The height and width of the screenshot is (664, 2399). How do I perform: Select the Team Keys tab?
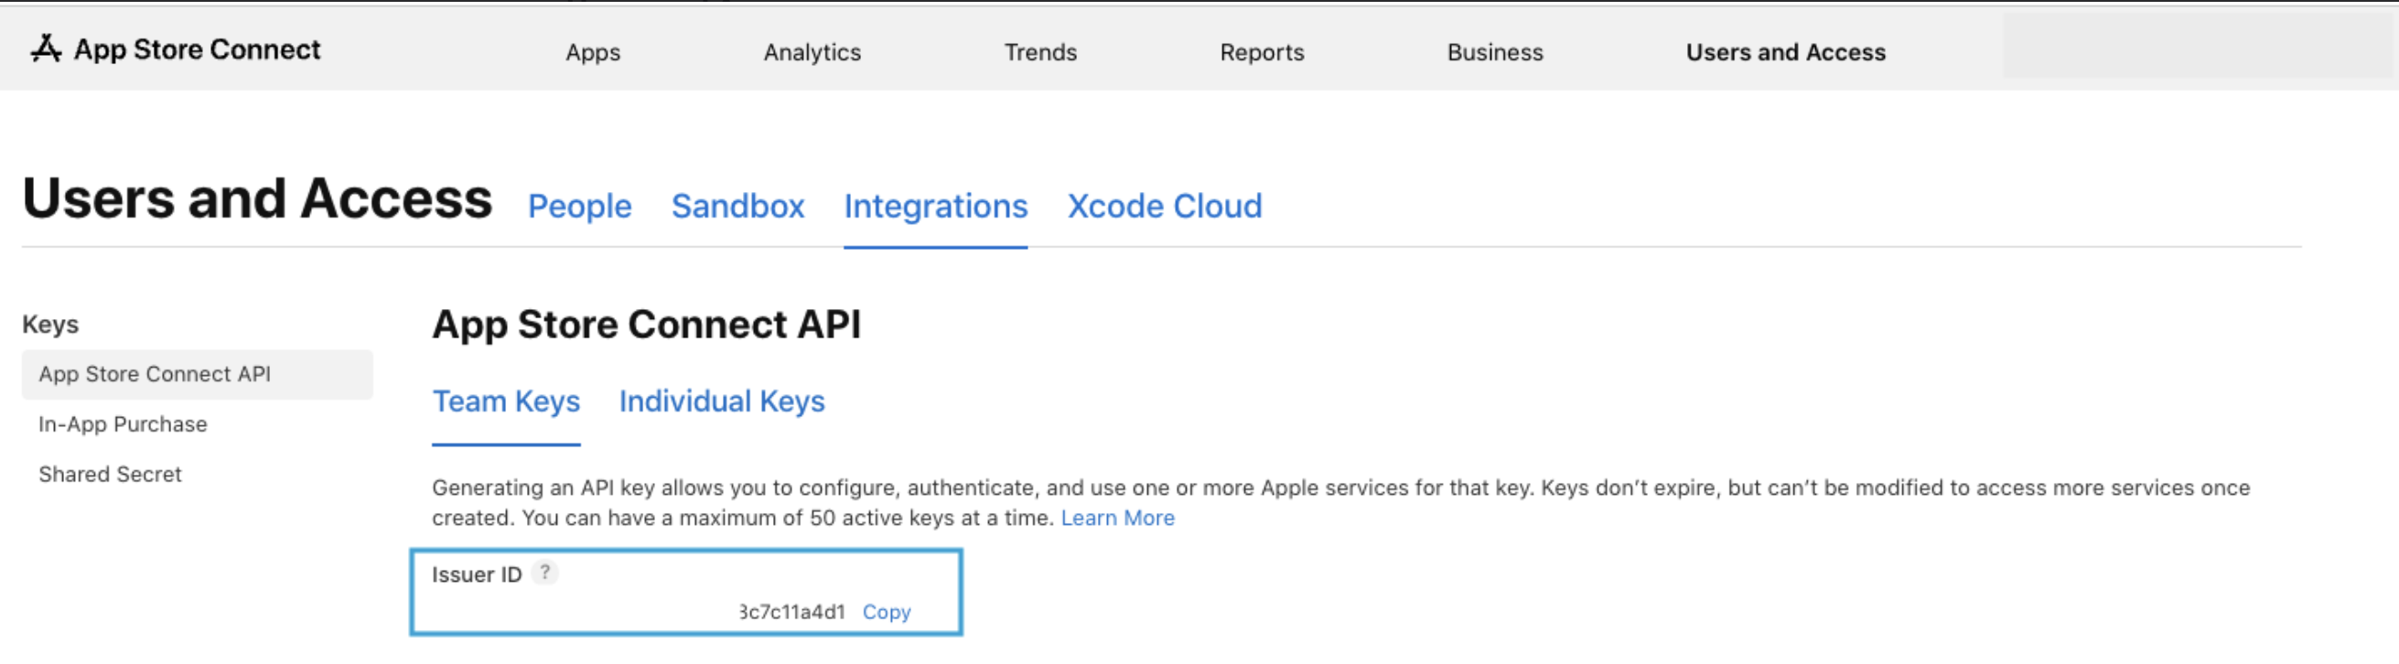coord(506,402)
